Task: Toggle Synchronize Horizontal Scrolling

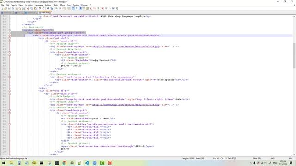Action: [68, 8]
